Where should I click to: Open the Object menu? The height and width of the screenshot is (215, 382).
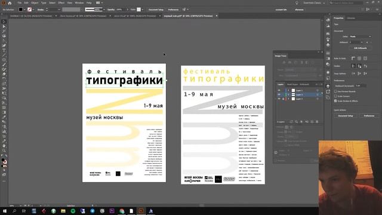(x=35, y=3)
